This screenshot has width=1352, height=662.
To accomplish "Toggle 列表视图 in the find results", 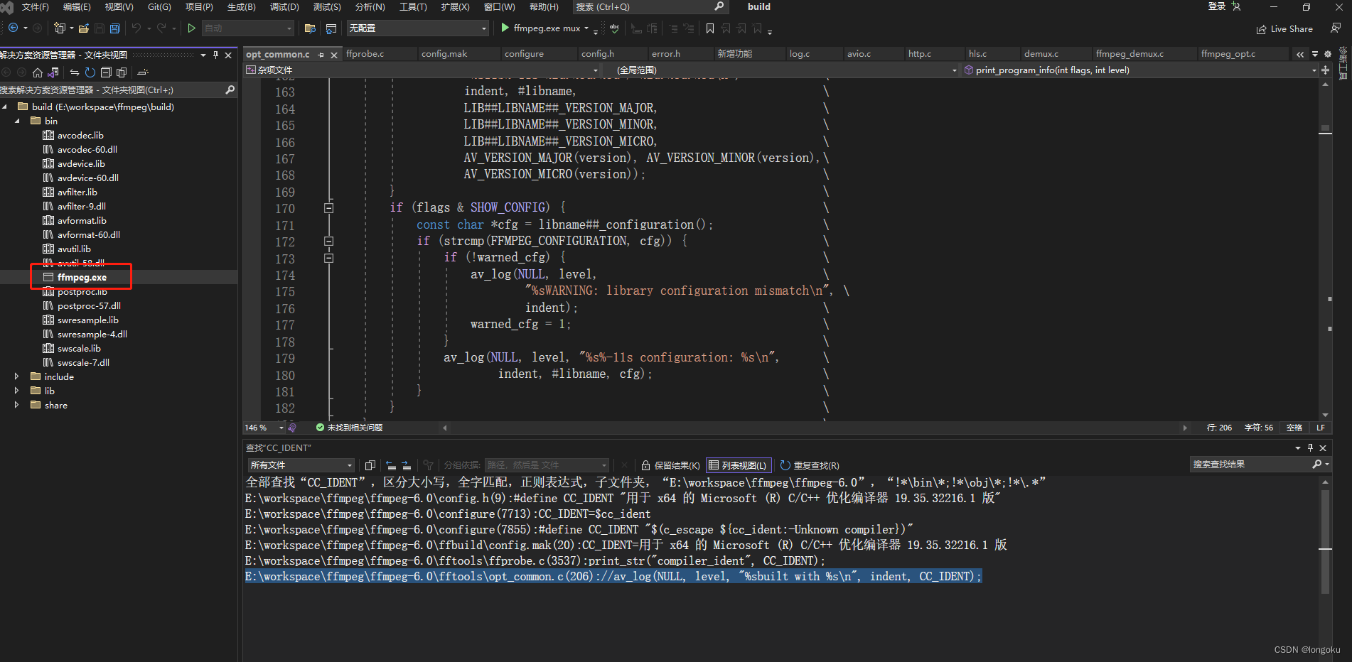I will (737, 465).
